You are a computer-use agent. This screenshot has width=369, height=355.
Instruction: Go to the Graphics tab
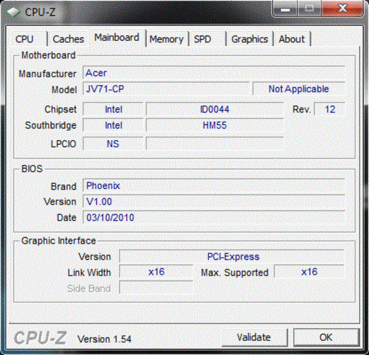click(249, 39)
